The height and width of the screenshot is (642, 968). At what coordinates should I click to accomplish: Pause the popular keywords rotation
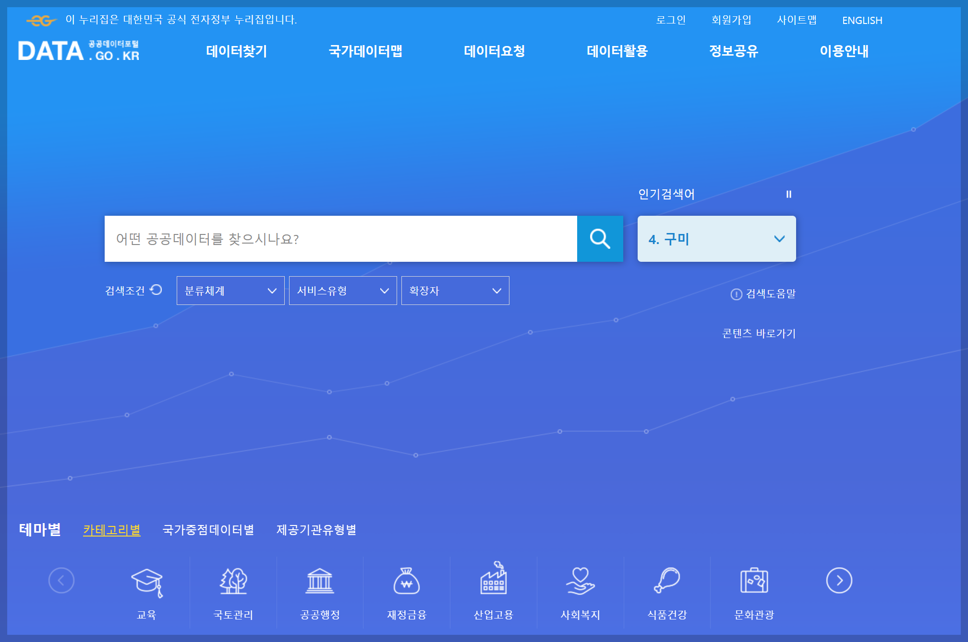tap(788, 194)
